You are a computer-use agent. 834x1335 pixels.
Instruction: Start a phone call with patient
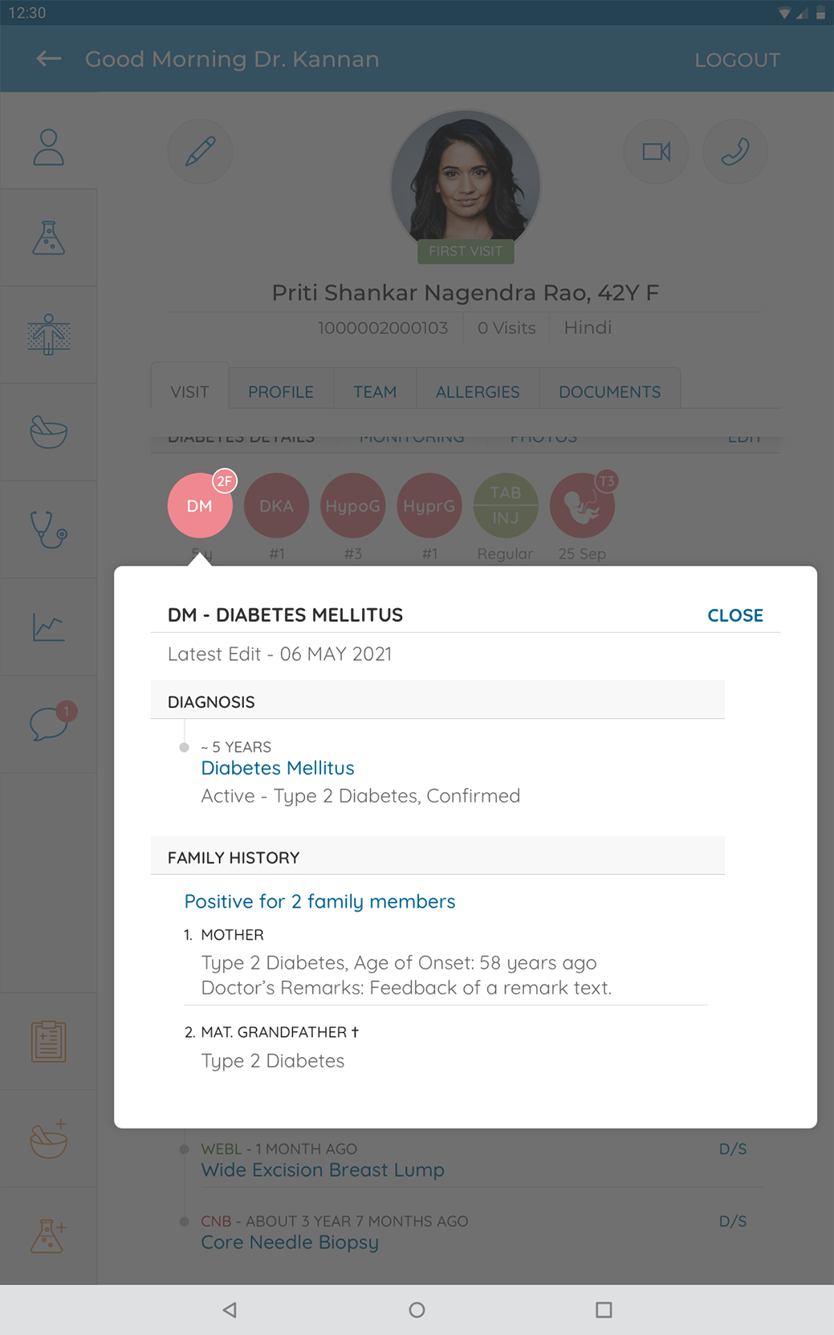click(x=734, y=152)
